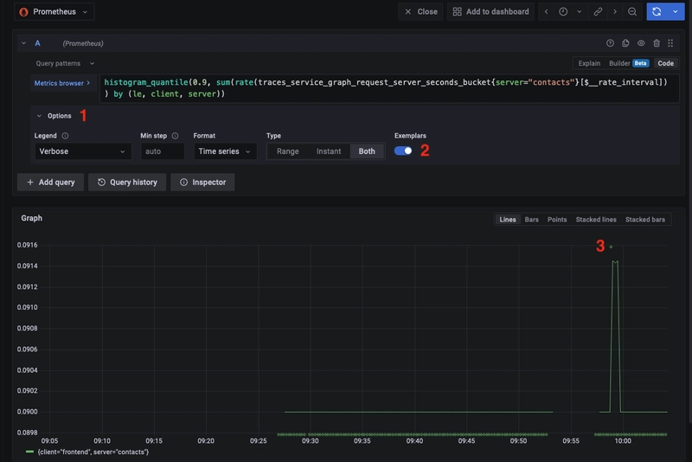Click the Min step auto field
The width and height of the screenshot is (692, 462).
(162, 151)
